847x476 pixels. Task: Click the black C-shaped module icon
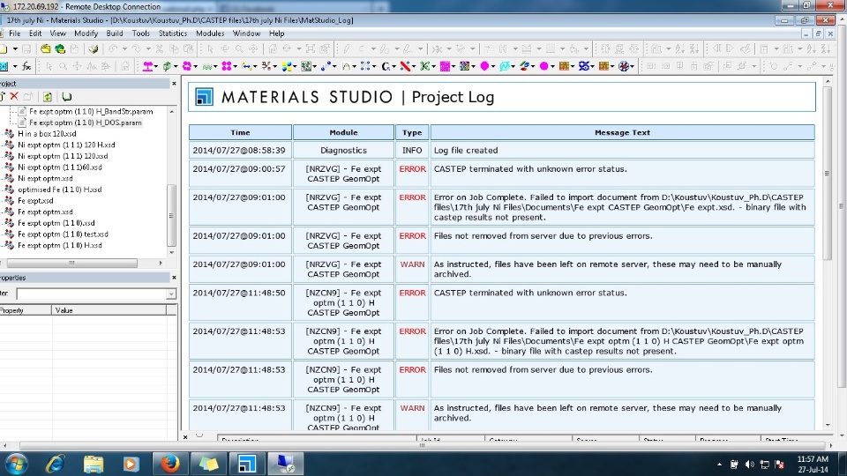[x=386, y=66]
